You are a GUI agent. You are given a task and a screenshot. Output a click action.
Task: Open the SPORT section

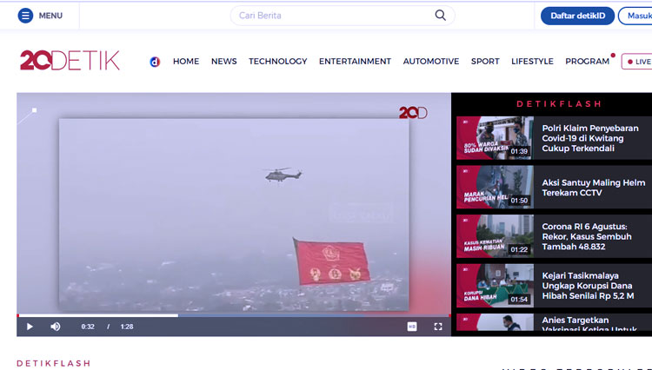[x=485, y=62]
